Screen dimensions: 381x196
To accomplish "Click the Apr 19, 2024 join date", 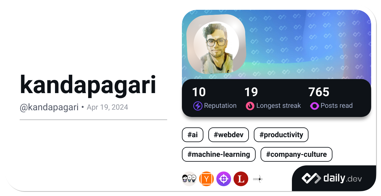I will 108,107.
